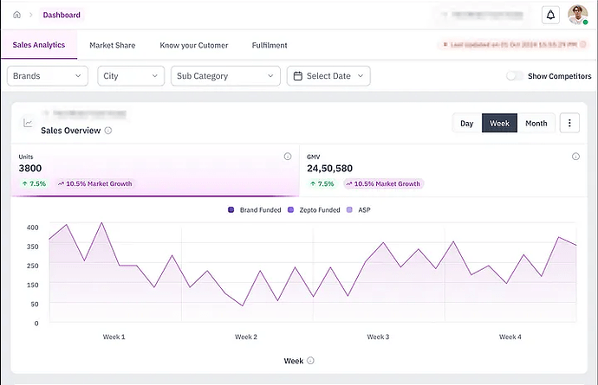Switch to the Fulfilment tab

coord(270,45)
